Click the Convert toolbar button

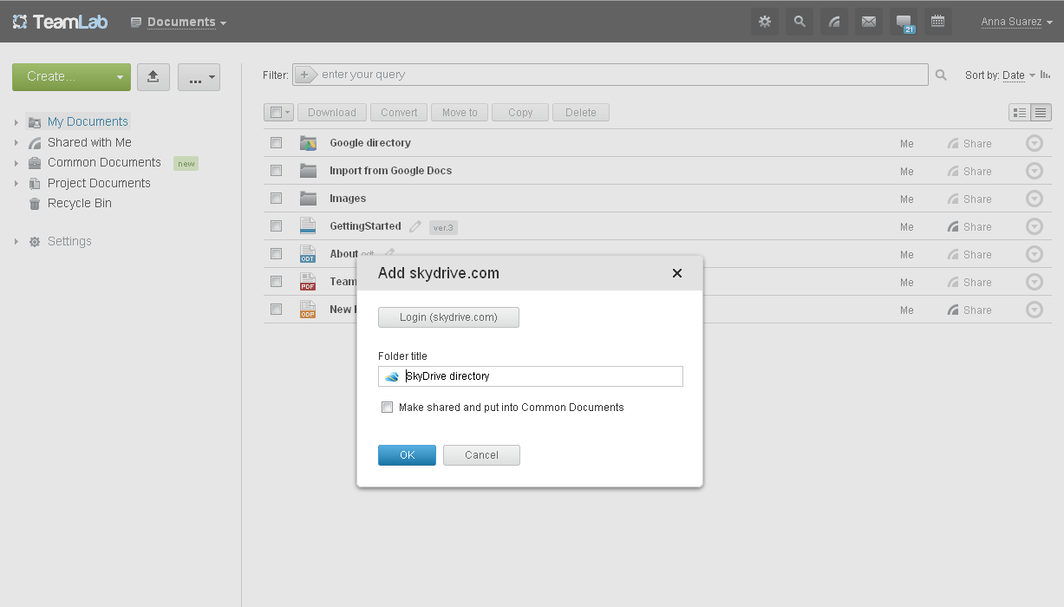(x=399, y=113)
